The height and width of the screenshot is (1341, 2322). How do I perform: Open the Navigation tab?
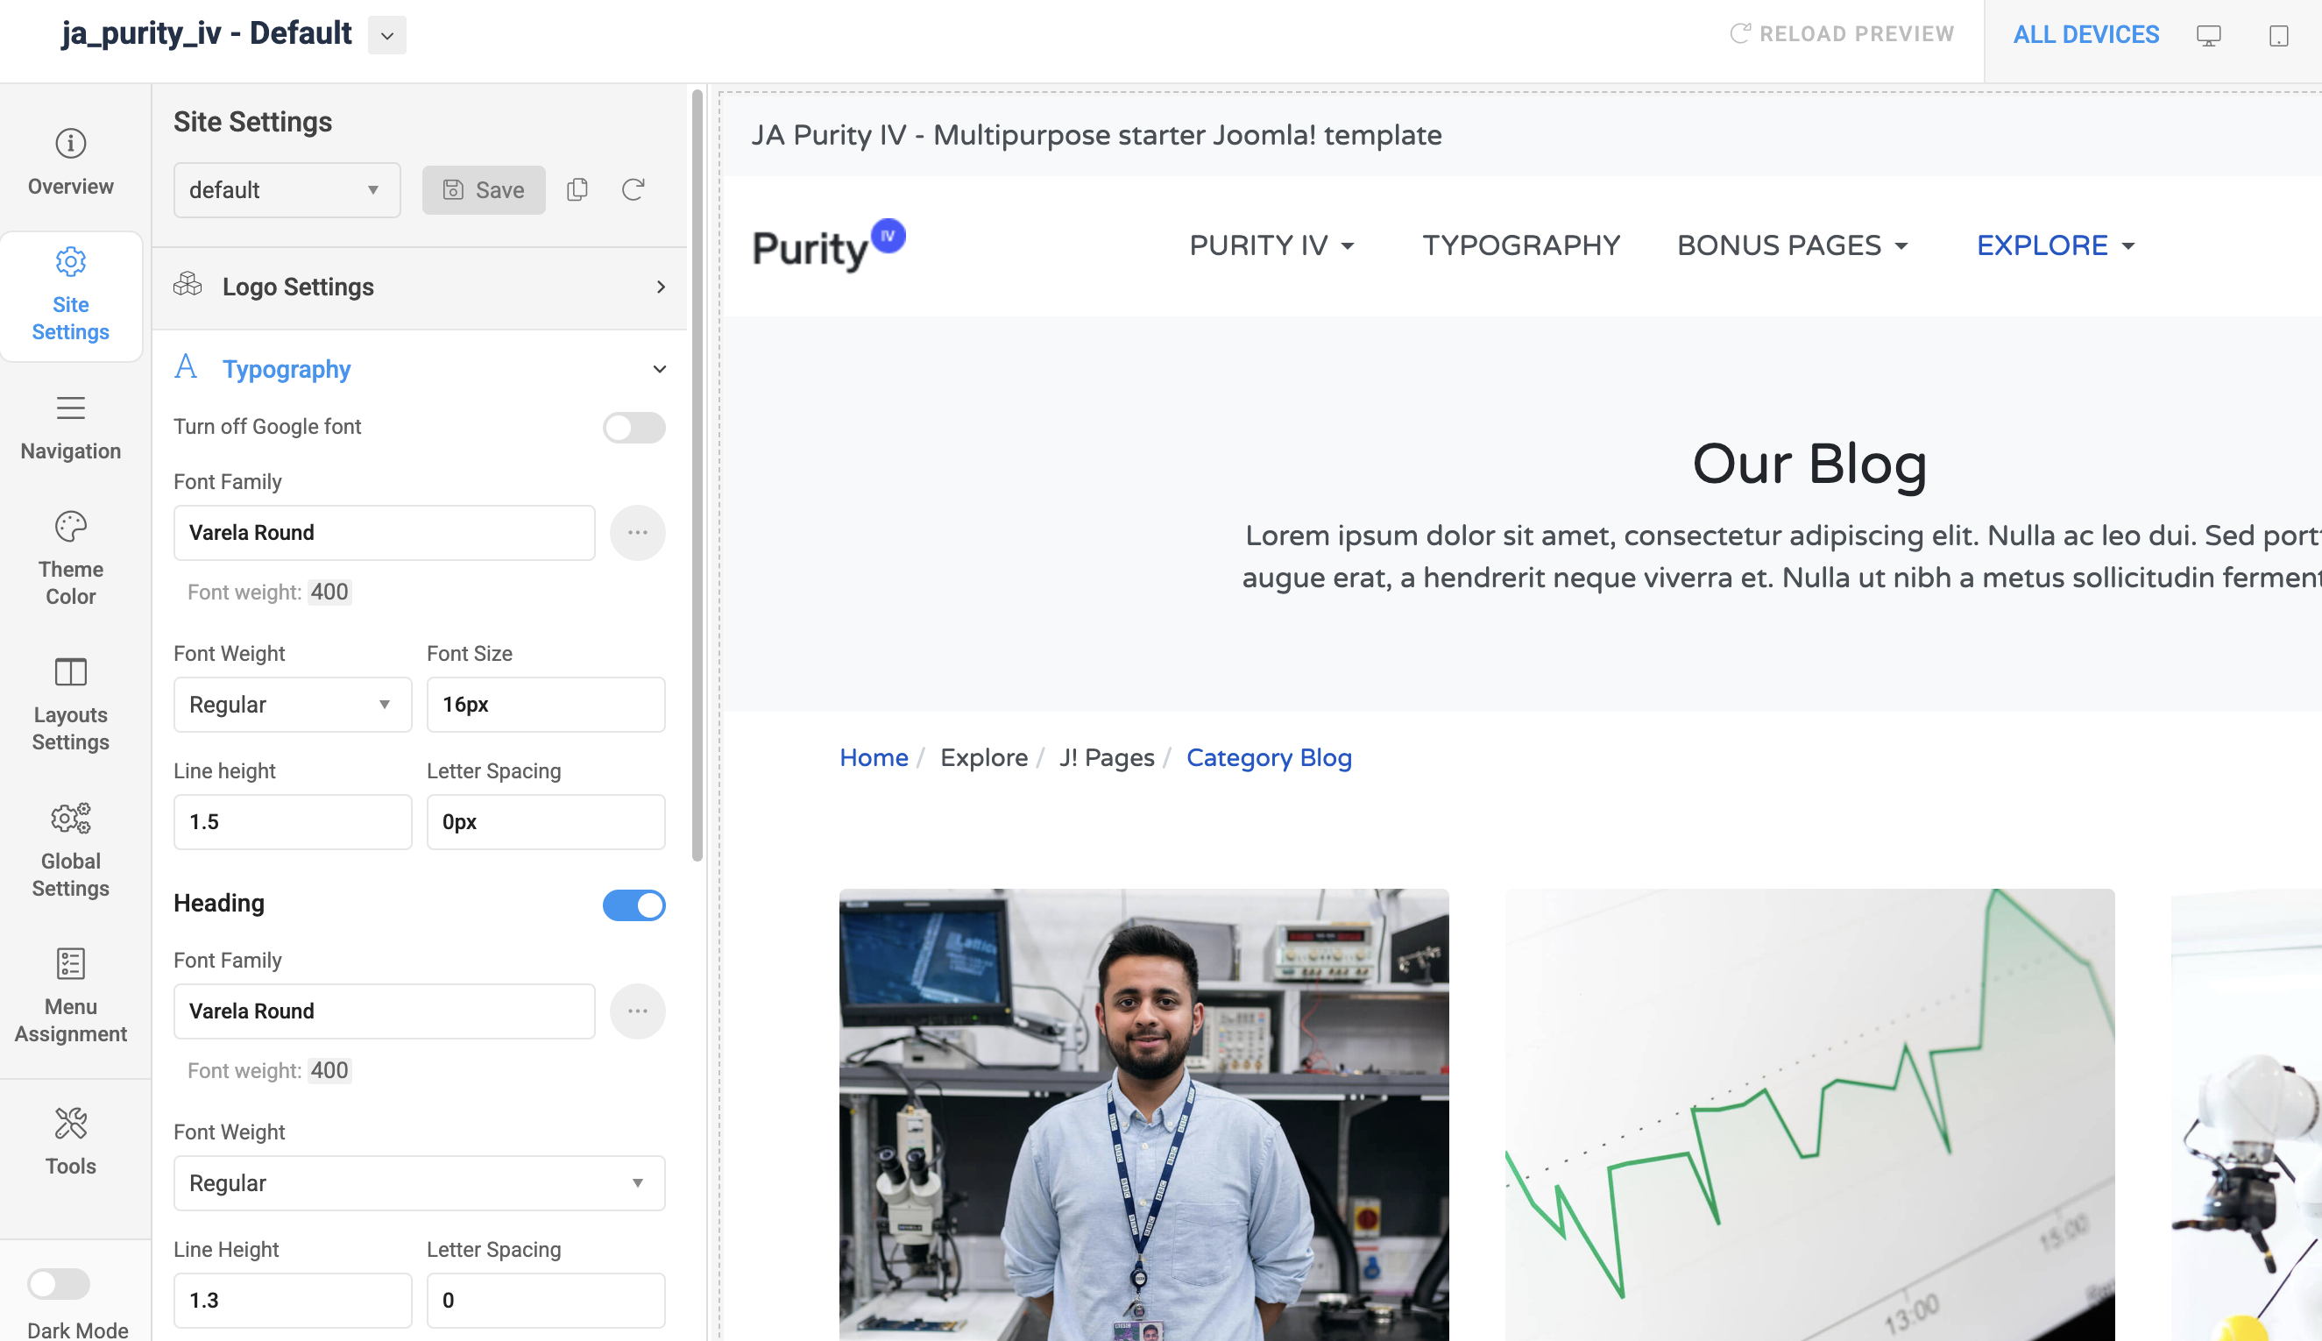click(70, 427)
